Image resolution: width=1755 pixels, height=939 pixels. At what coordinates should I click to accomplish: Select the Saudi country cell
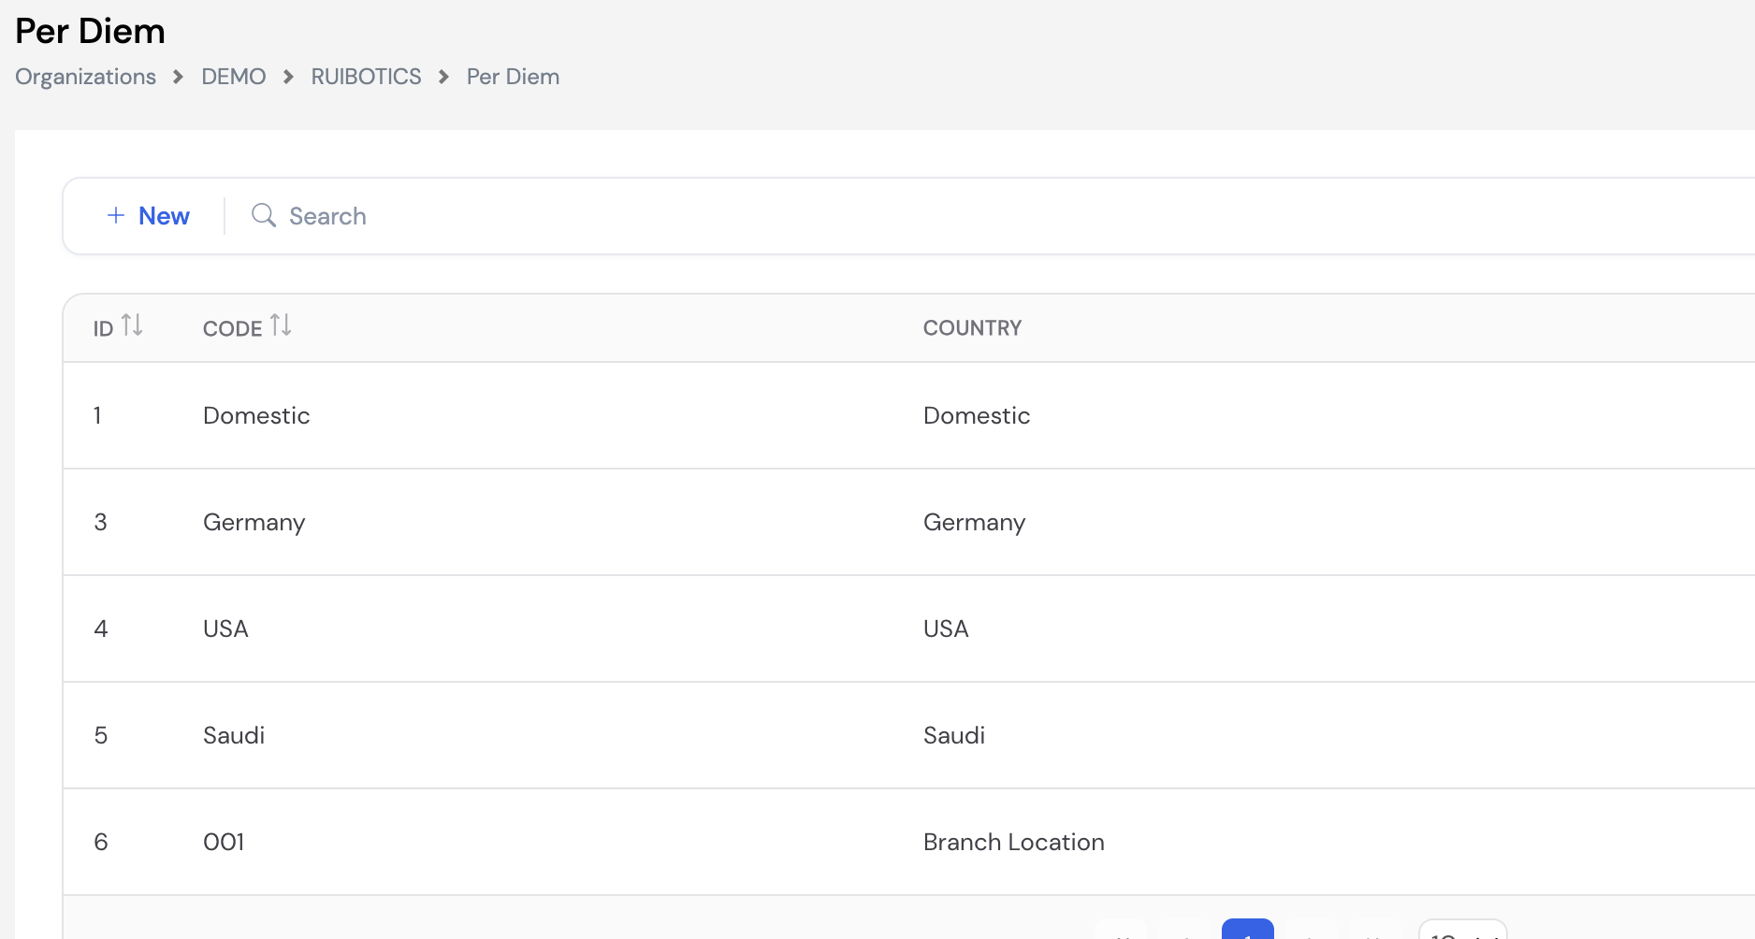point(954,735)
